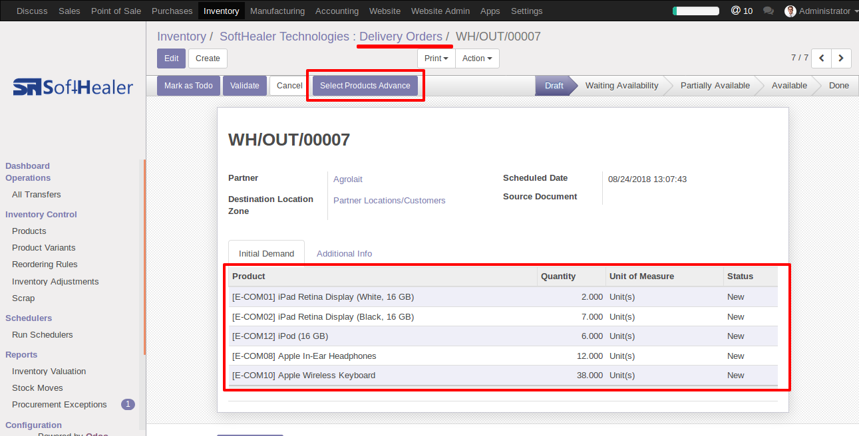Viewport: 859px width, 436px height.
Task: Click SoftHealer Technologies Delivery Orders breadcrumb
Action: (x=331, y=37)
